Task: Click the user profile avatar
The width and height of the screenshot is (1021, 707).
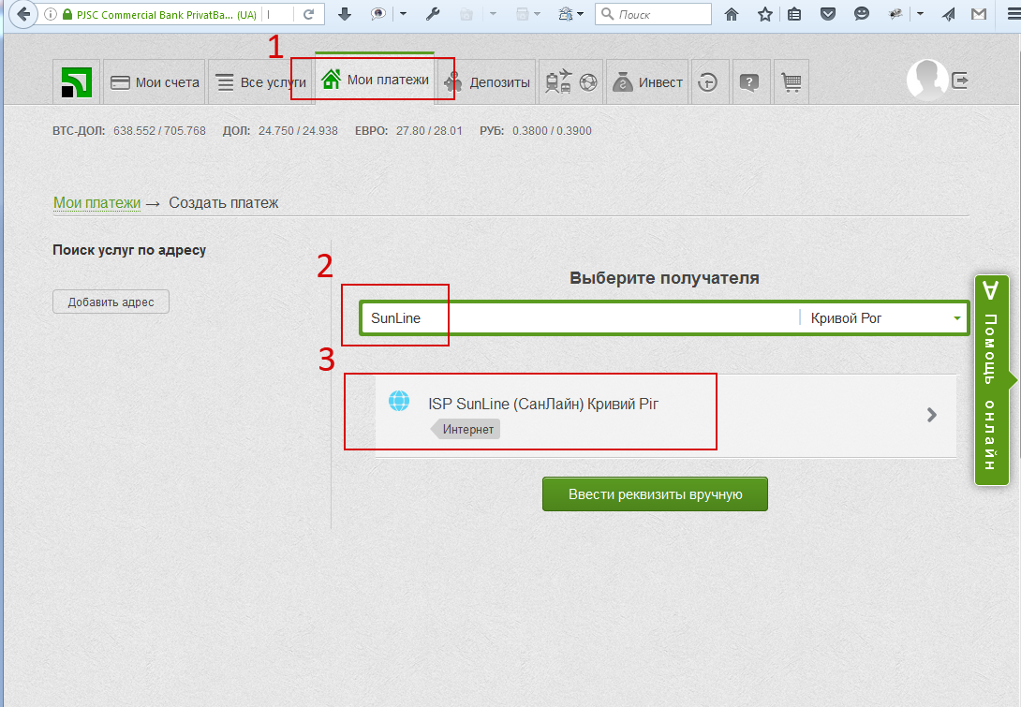Action: click(x=926, y=81)
